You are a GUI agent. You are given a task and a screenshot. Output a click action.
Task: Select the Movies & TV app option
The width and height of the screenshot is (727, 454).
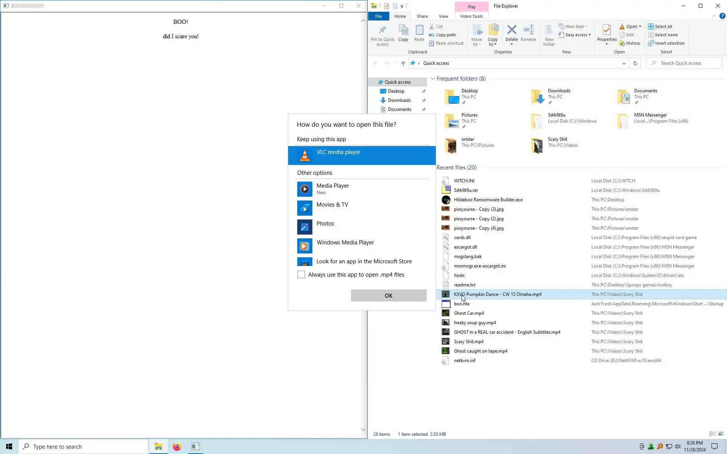coord(332,205)
